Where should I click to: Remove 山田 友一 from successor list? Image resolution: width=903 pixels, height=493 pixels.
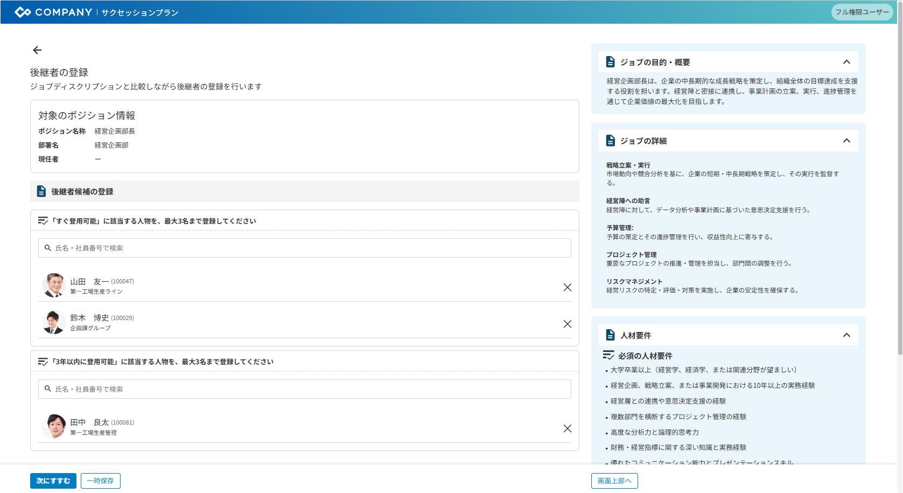[x=567, y=287]
